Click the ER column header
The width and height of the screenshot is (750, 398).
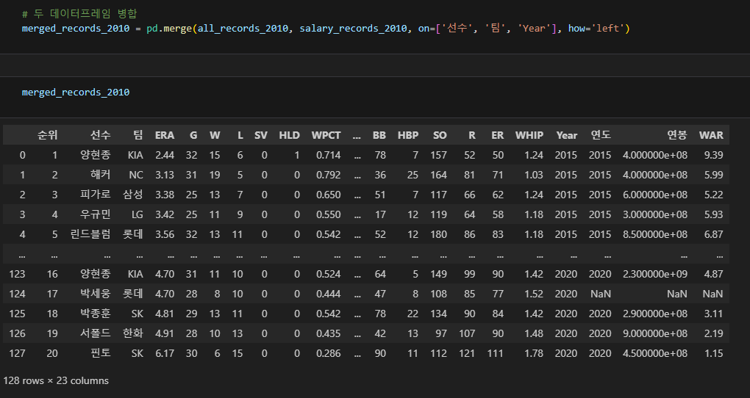tap(498, 135)
